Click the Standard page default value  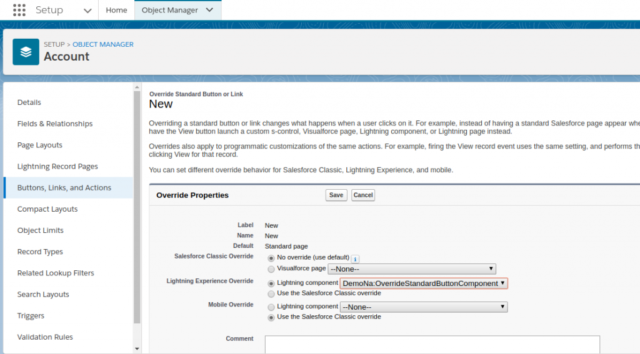click(286, 247)
